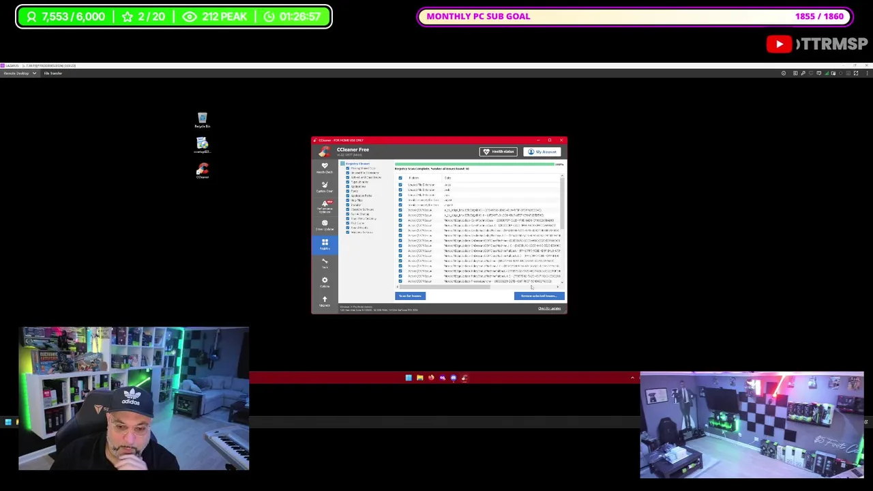
Task: Click the Check for updates link
Action: point(549,308)
